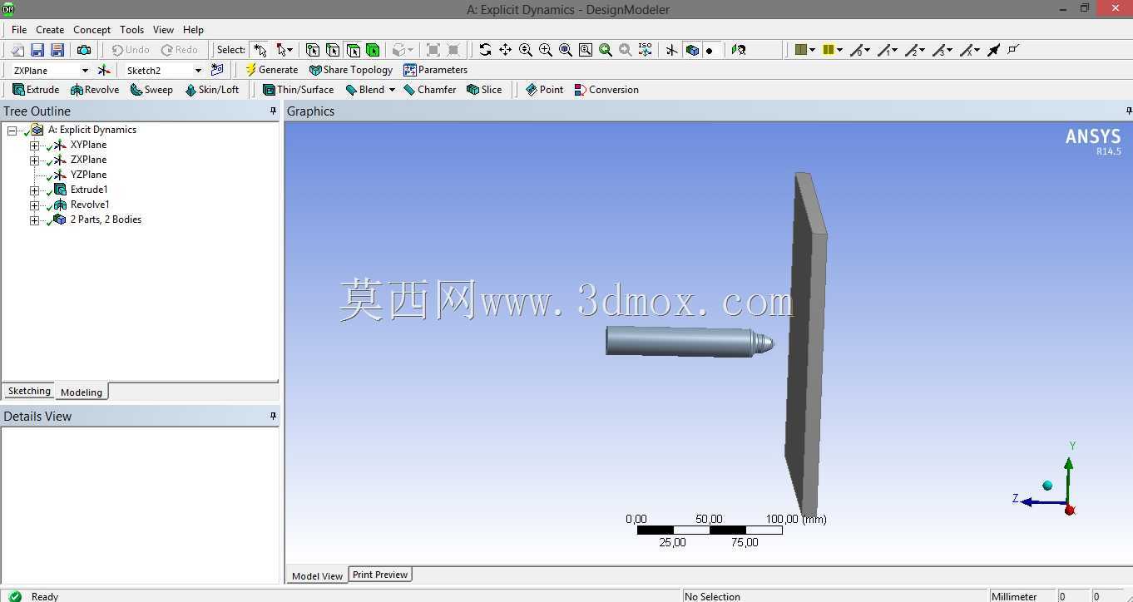Click the Previous View green arrow icon

tap(606, 50)
